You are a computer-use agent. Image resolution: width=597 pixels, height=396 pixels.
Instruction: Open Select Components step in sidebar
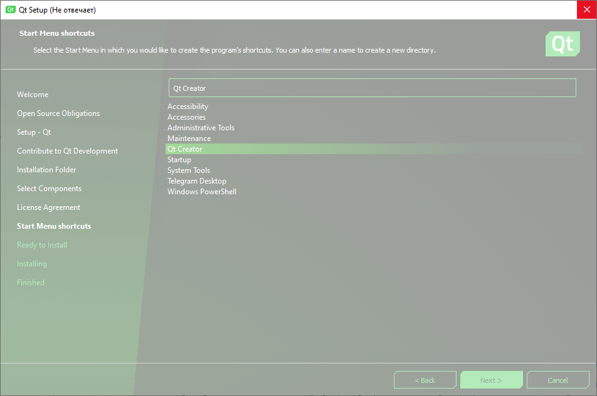pyautogui.click(x=49, y=189)
